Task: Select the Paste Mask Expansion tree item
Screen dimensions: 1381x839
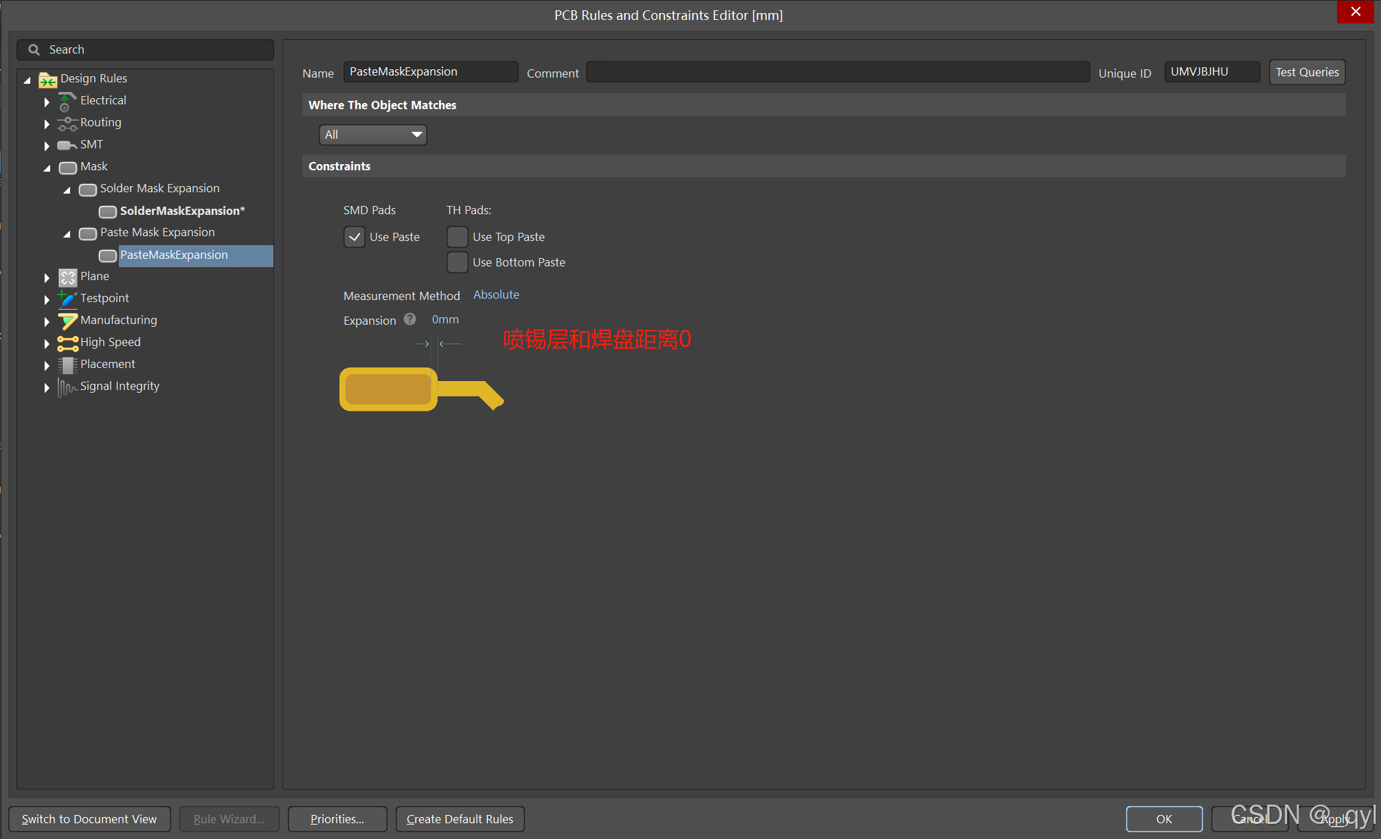Action: click(157, 233)
